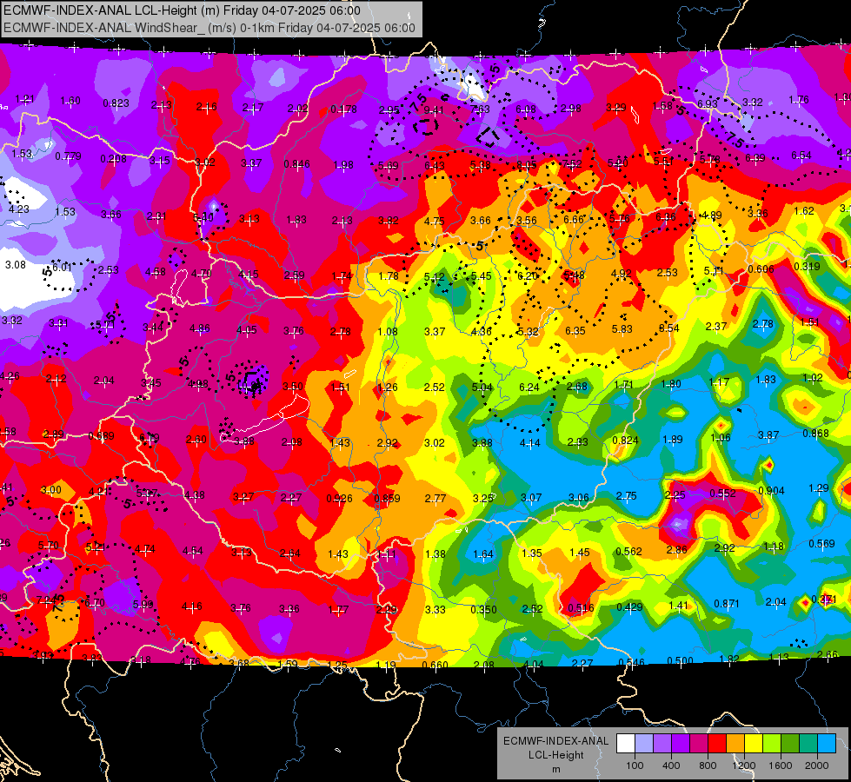This screenshot has height=782, width=851.
Task: Click the grid value '4.23' on the white patch
Action: (x=19, y=209)
